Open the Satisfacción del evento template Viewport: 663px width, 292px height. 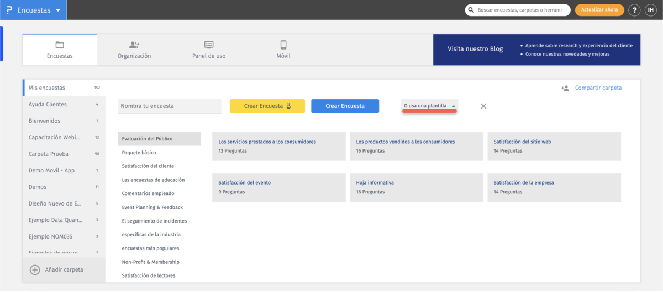pyautogui.click(x=279, y=187)
